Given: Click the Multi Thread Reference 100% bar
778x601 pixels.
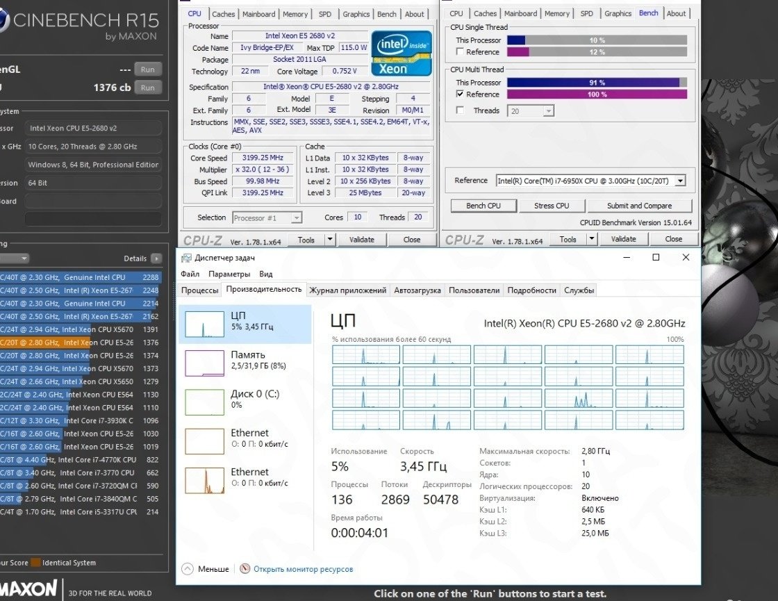Looking at the screenshot, I should [x=597, y=94].
